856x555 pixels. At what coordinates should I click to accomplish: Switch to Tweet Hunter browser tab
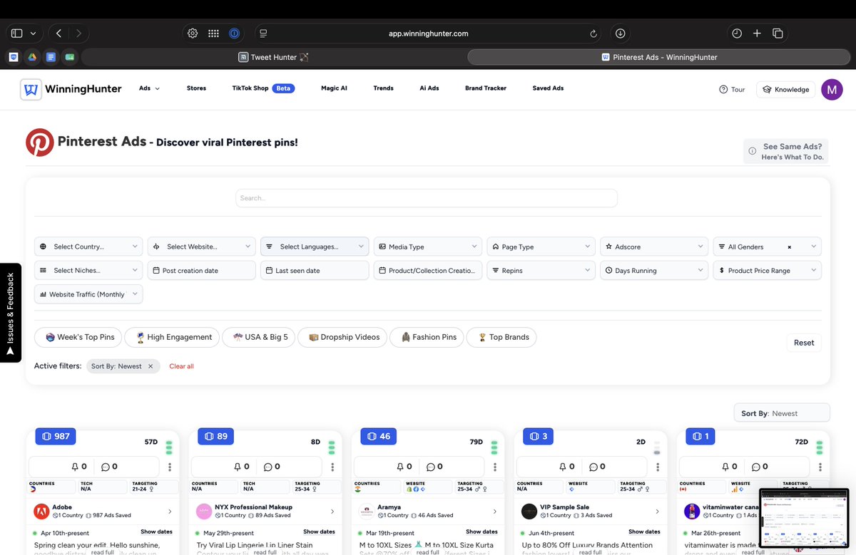[273, 57]
